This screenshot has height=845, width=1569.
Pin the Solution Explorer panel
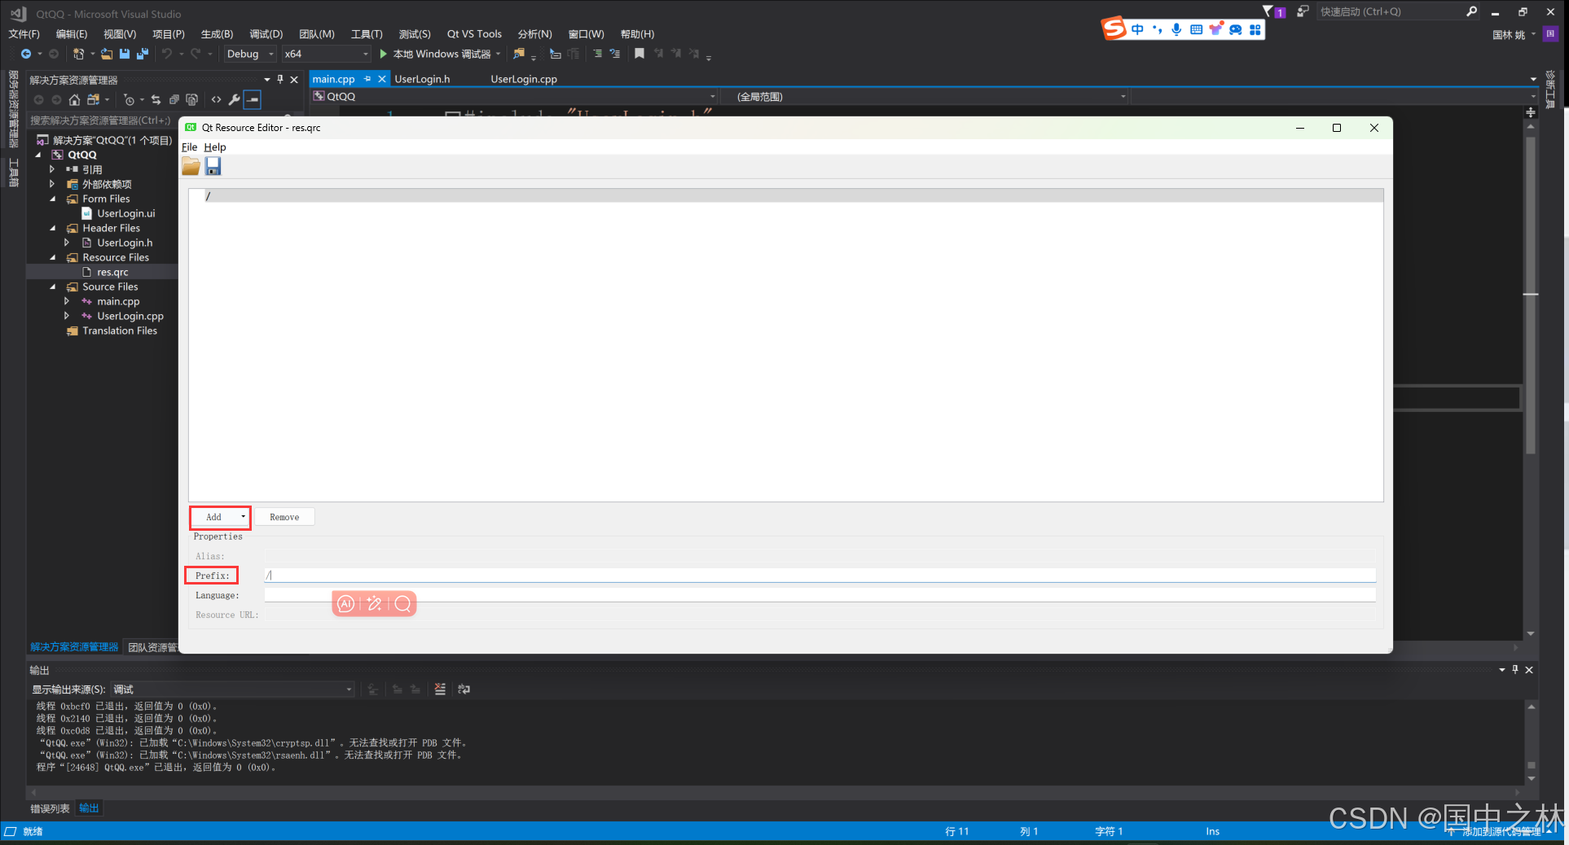click(x=280, y=79)
